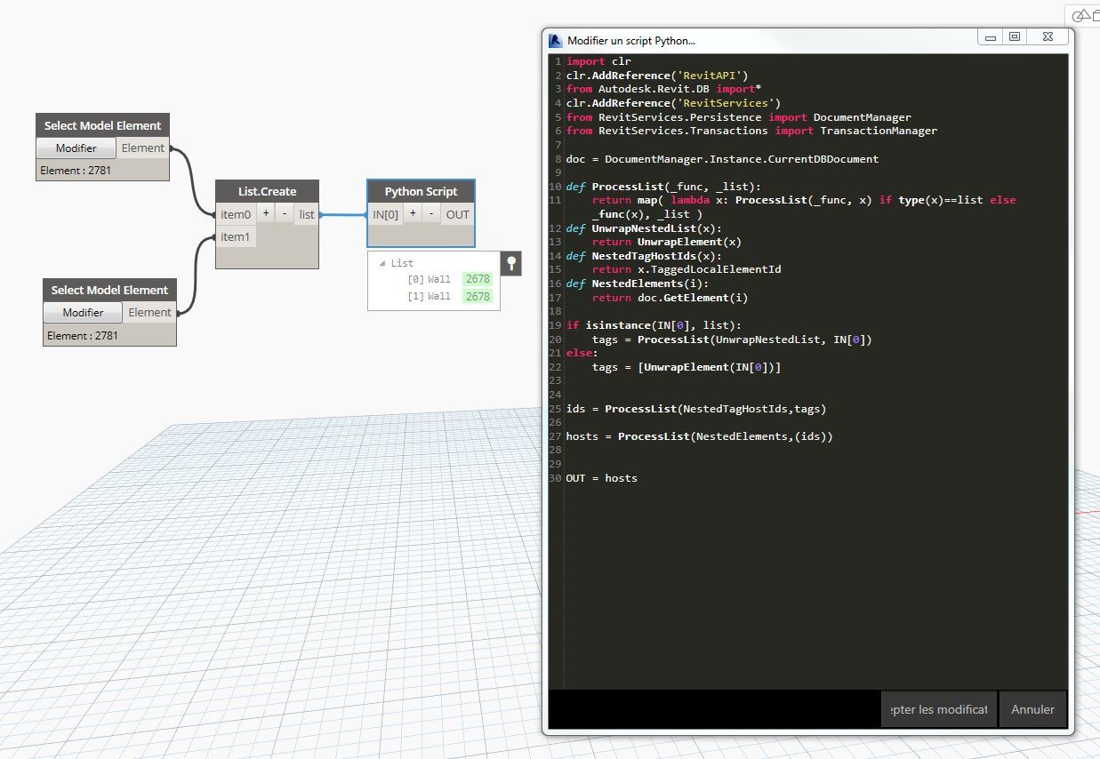This screenshot has width=1100, height=759.
Task: Click the top Select Model Element Modifier button
Action: 76,148
